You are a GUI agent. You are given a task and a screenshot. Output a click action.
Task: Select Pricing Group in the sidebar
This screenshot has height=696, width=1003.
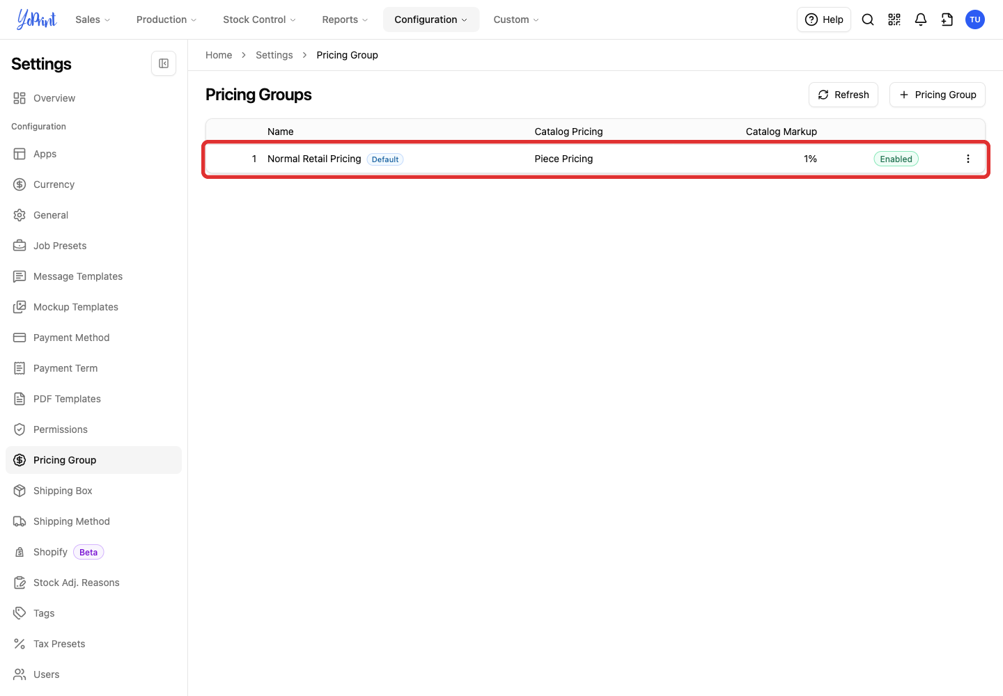coord(93,460)
